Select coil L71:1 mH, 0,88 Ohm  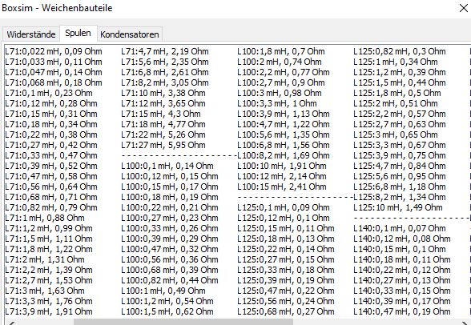coord(45,218)
